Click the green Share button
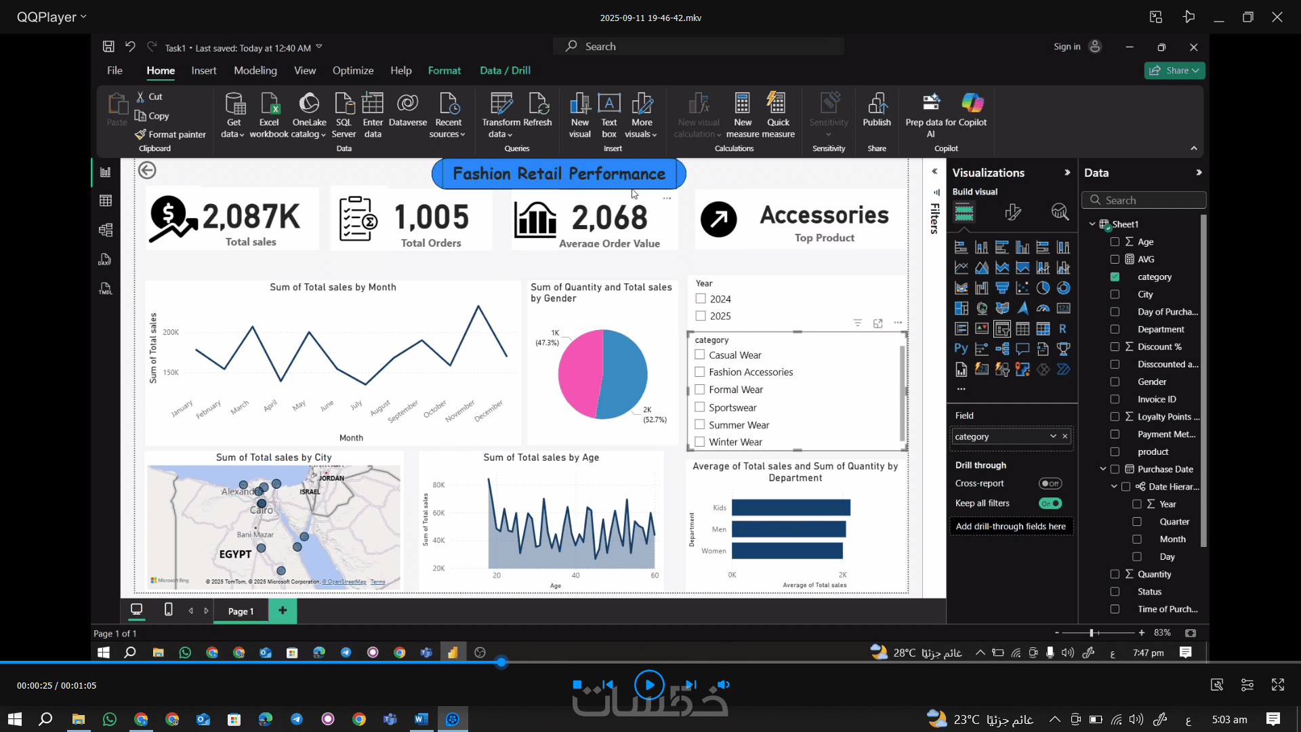Viewport: 1301px width, 732px height. [1174, 70]
